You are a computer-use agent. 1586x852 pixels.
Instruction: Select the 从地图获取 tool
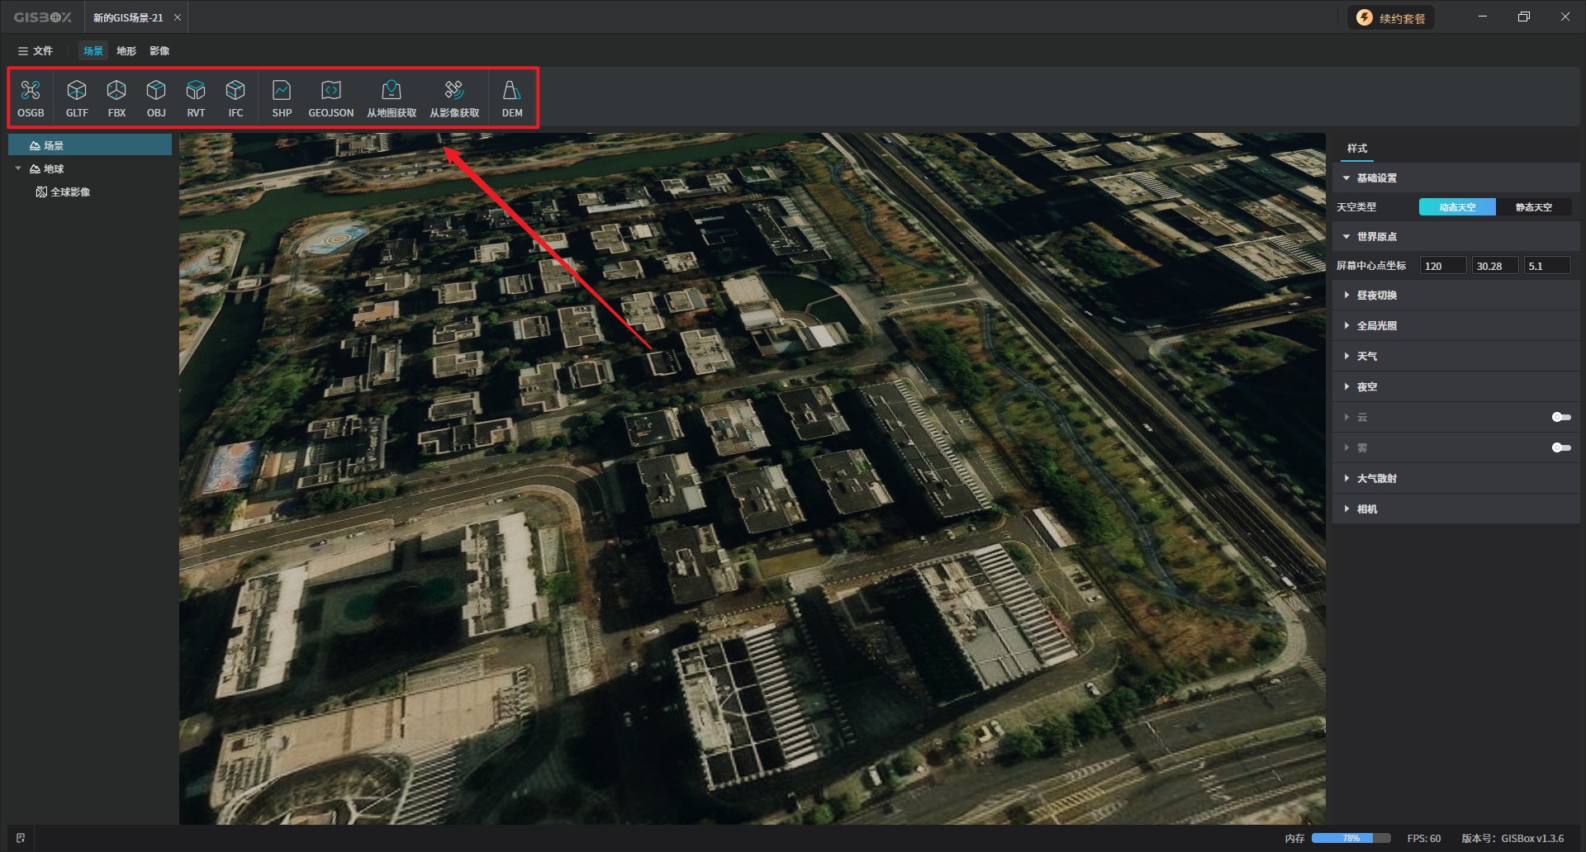392,97
